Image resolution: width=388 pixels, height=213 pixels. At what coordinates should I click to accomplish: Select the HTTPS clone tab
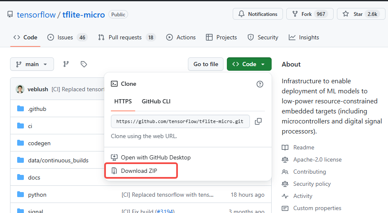pos(123,101)
